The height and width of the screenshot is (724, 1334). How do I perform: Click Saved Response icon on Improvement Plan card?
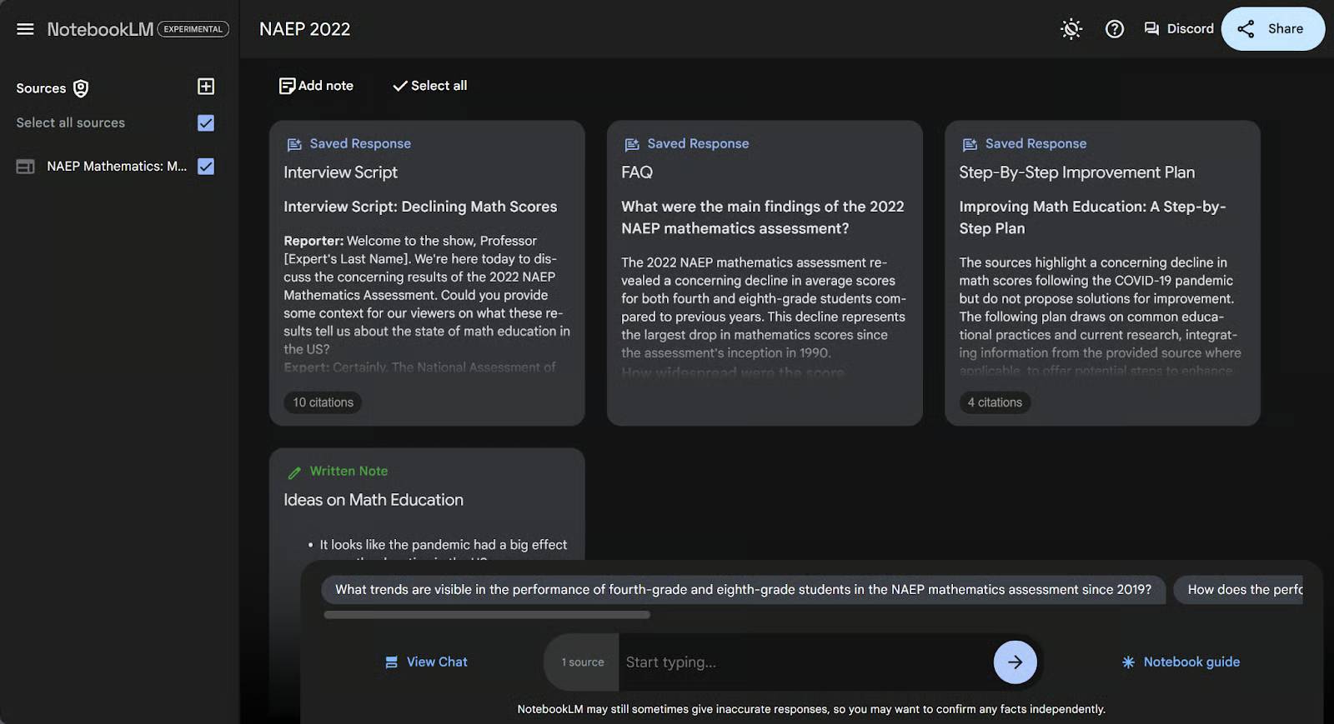coord(970,144)
